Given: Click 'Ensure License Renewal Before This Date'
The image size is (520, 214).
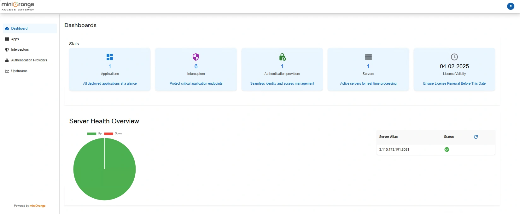Looking at the screenshot, I should [454, 84].
